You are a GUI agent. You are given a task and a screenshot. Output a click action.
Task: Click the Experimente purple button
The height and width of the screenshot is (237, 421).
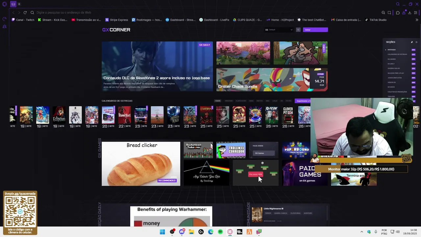click(x=303, y=101)
